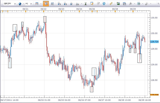Select the yellow ruler measure tool
The width and height of the screenshot is (160, 103).
[111, 4]
